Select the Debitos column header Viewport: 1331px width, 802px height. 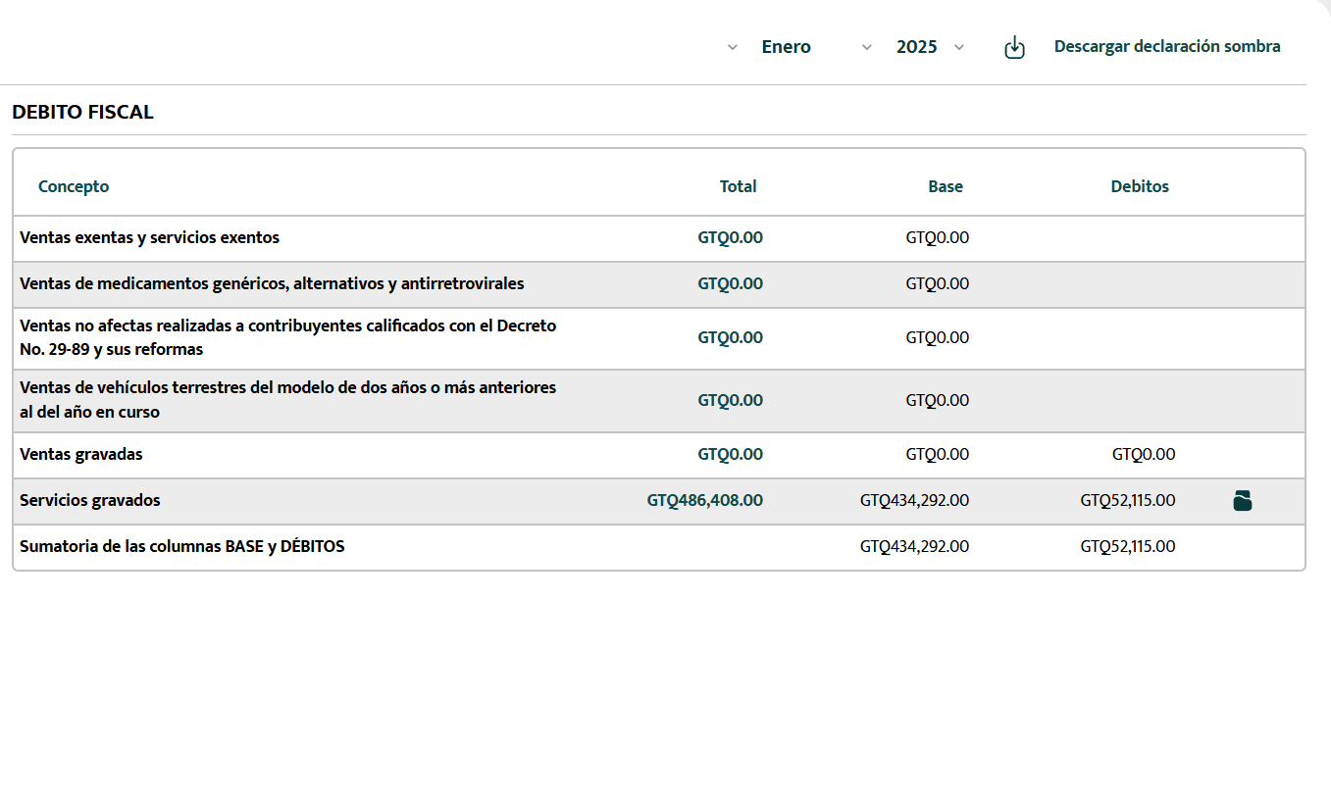click(x=1140, y=185)
